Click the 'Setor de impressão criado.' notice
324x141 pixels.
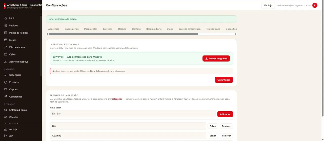pyautogui.click(x=141, y=19)
